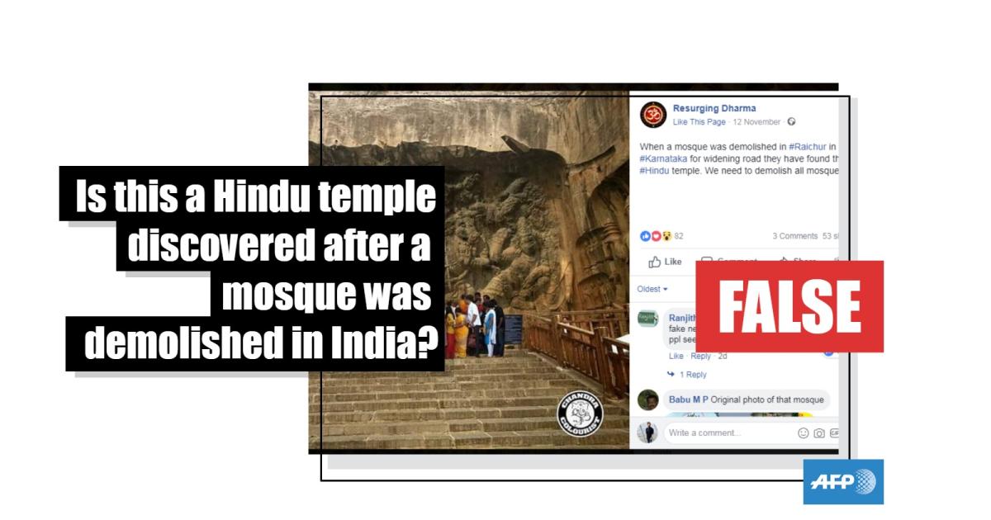Expand the 1 Reply thread

click(x=687, y=375)
